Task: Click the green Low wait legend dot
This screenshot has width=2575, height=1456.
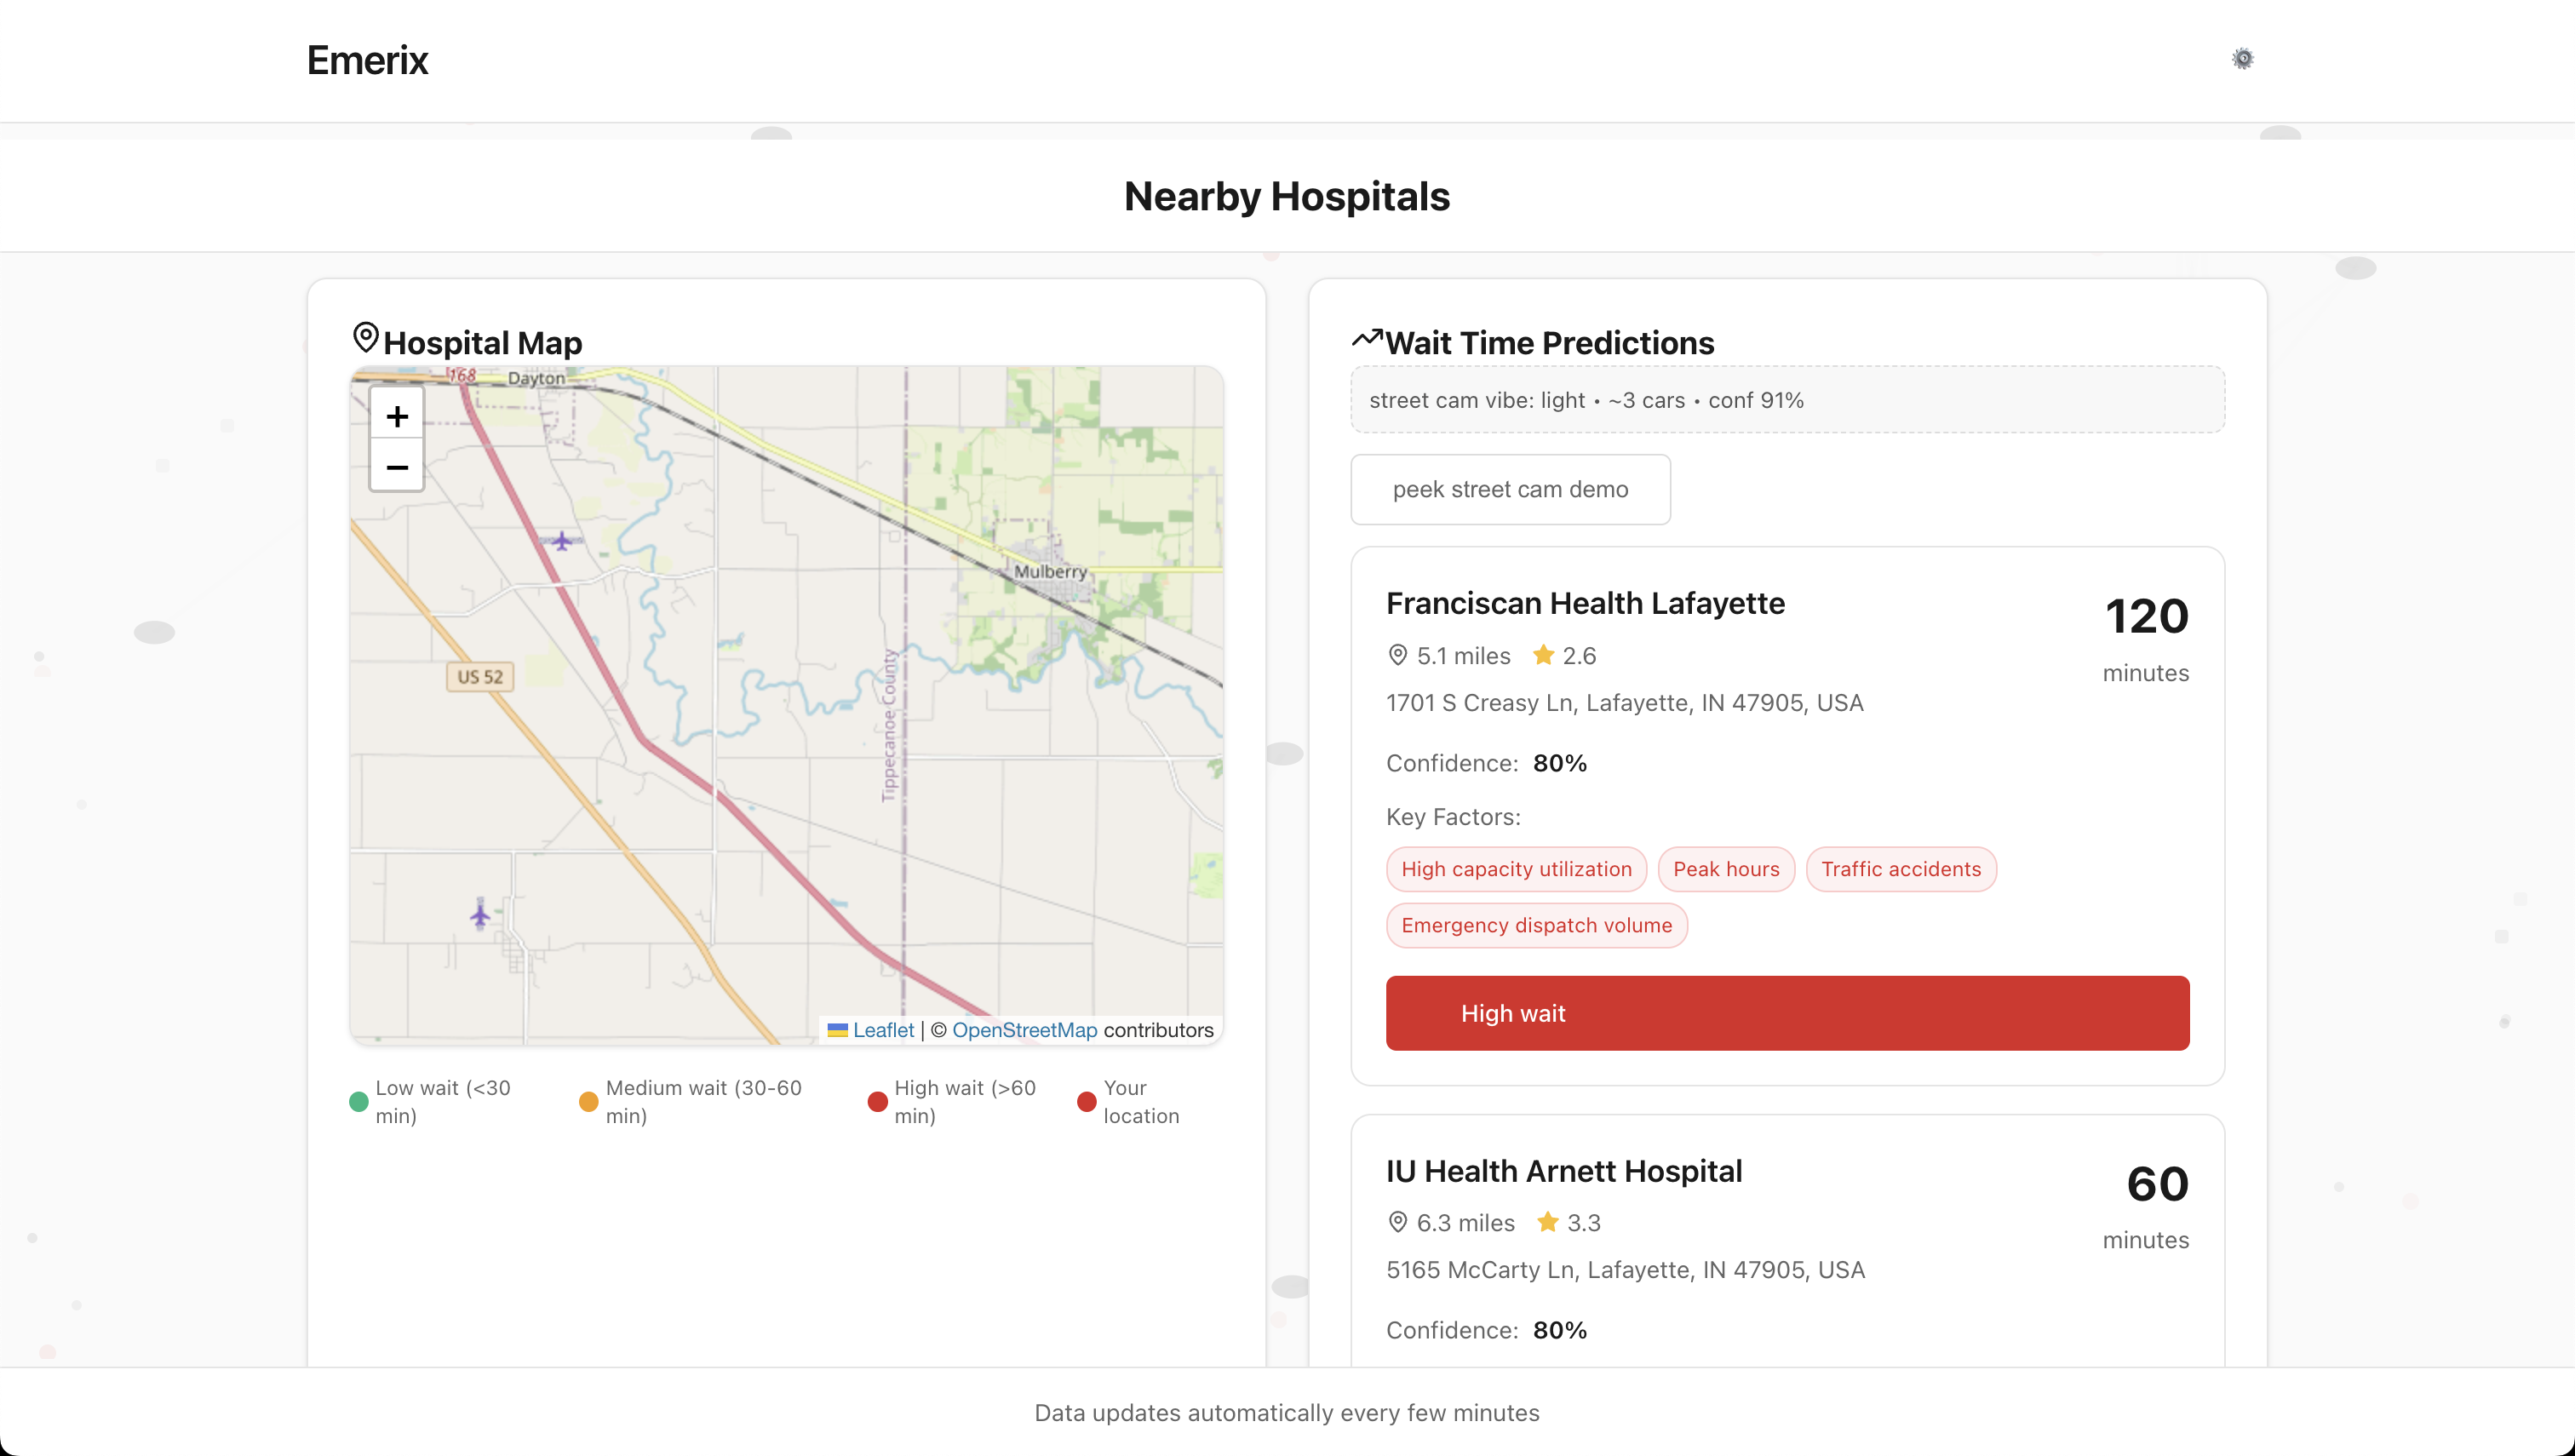Action: coord(359,1102)
